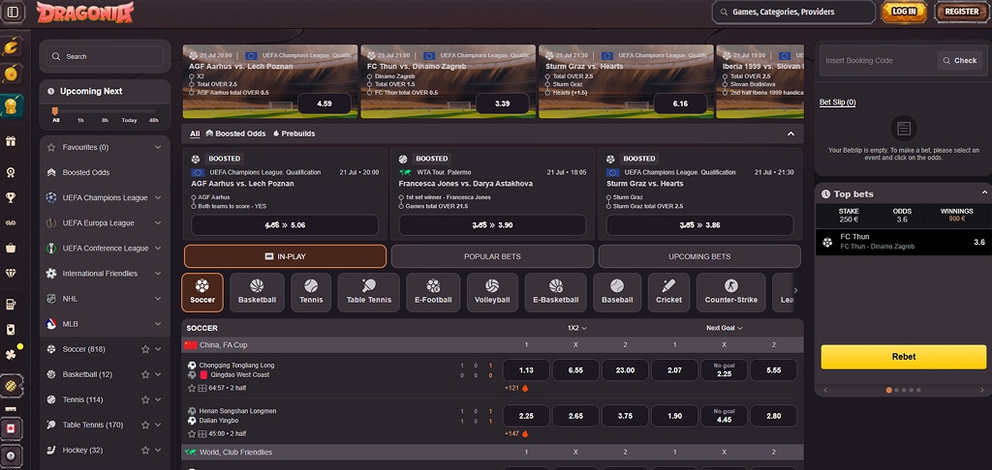
Task: Focus the sidebar Search field
Action: (105, 56)
